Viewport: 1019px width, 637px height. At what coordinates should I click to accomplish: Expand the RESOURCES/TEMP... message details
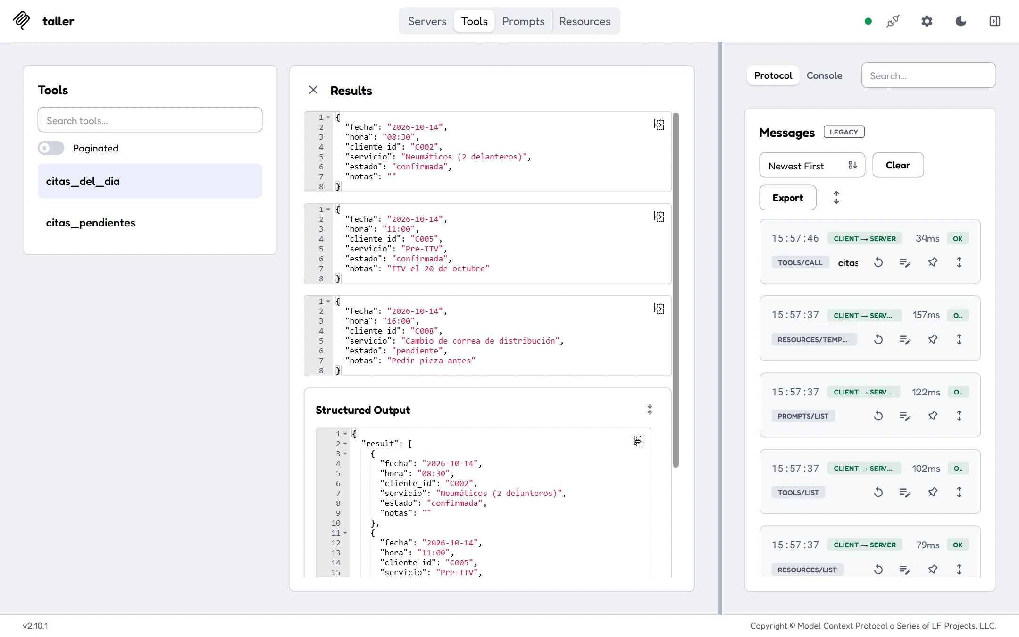[x=959, y=339]
